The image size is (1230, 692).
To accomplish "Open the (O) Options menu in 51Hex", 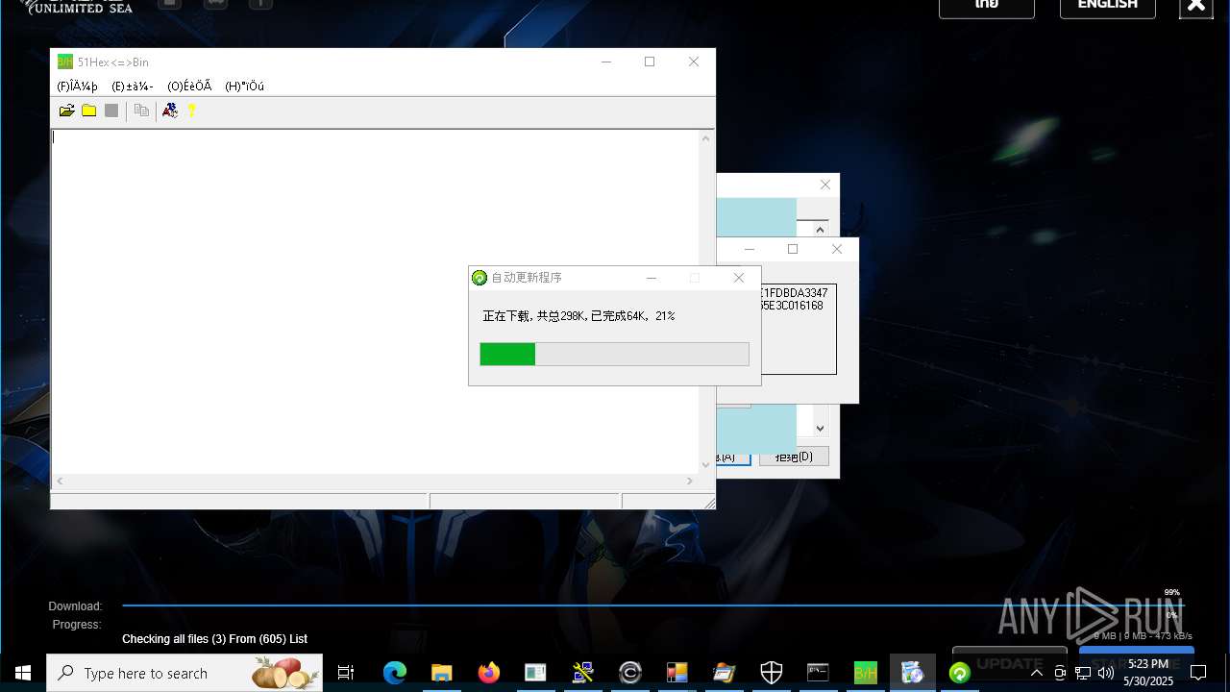I will point(189,86).
